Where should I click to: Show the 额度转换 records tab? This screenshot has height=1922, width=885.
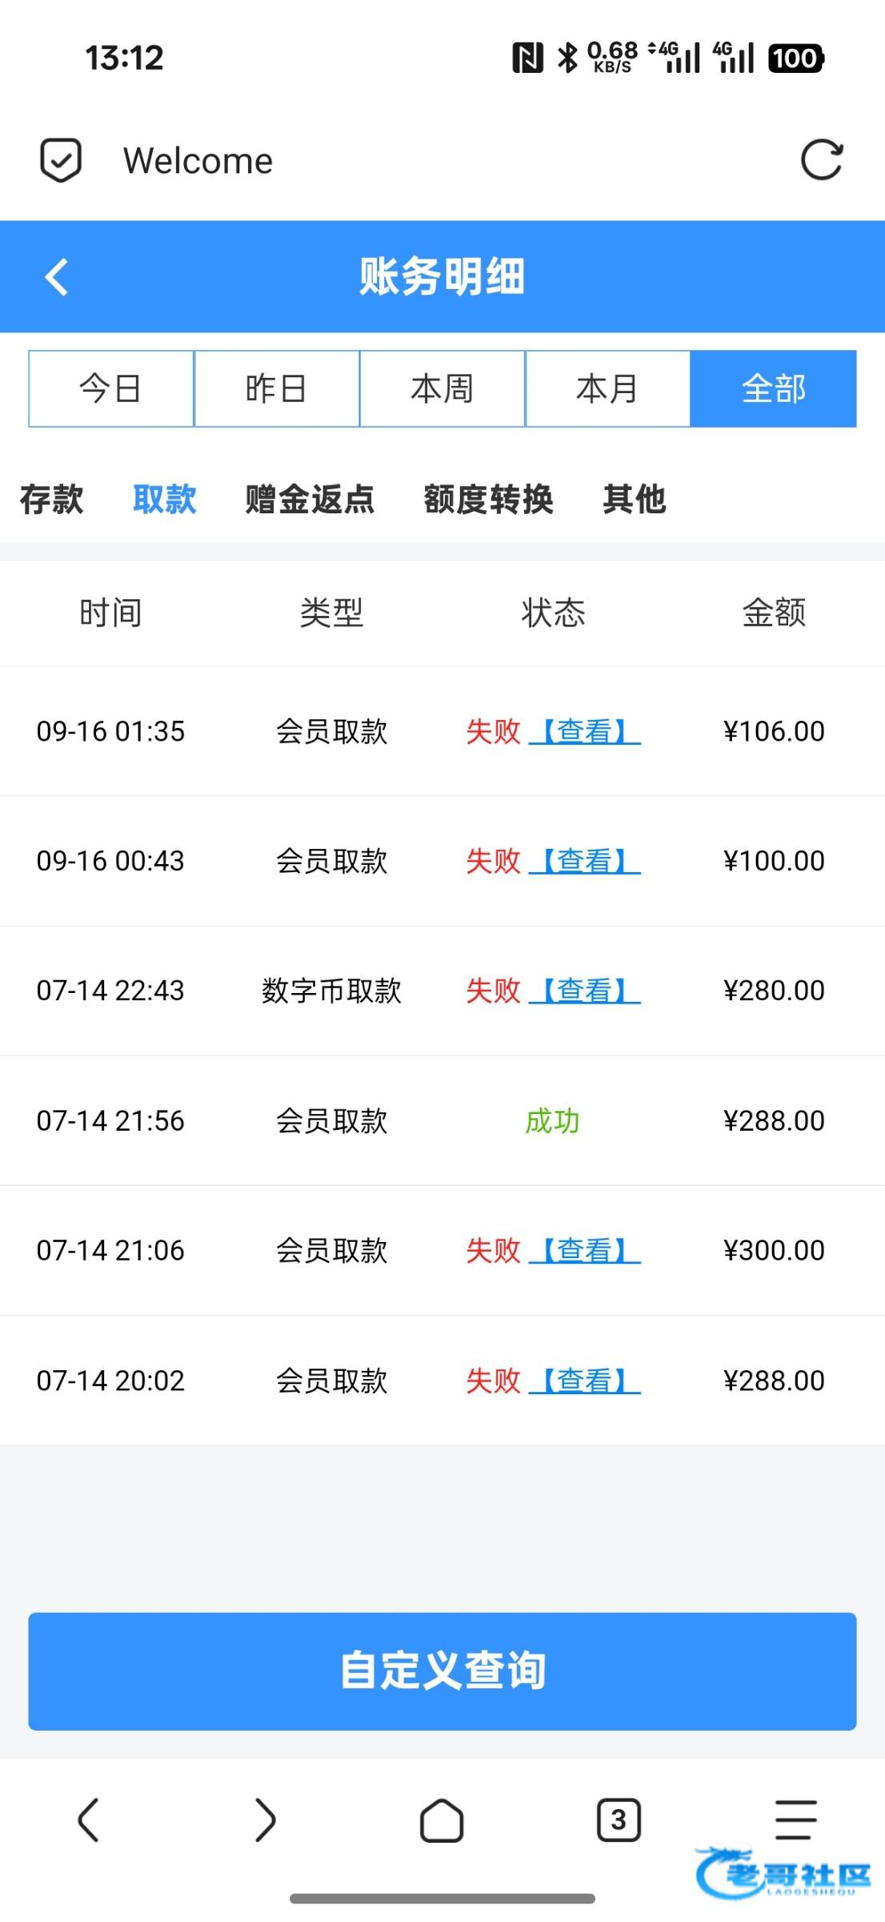pyautogui.click(x=488, y=499)
